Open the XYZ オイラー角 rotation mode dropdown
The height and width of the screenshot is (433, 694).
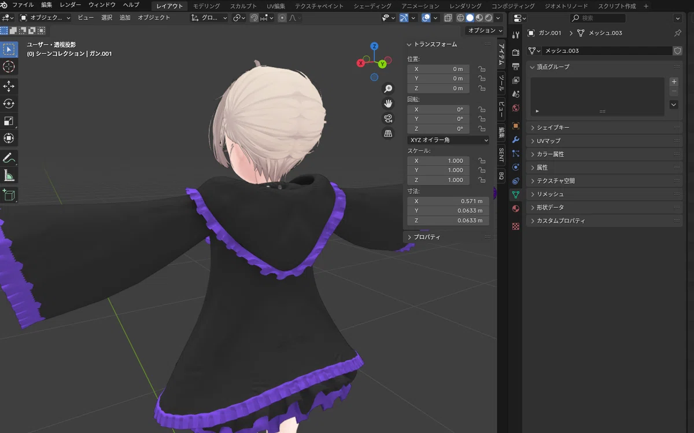pyautogui.click(x=448, y=140)
